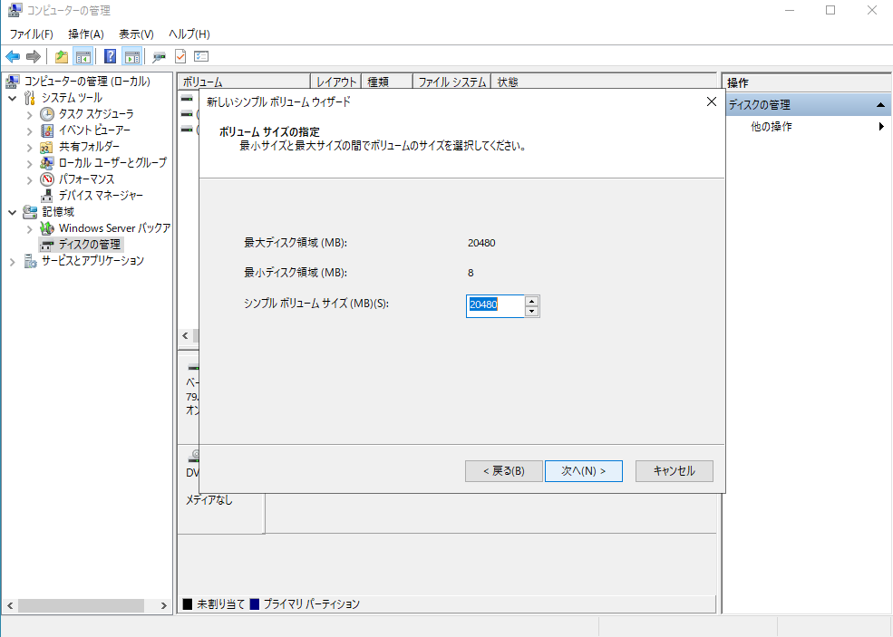Expand the Windows Server backup node
The height and width of the screenshot is (637, 893).
click(29, 228)
